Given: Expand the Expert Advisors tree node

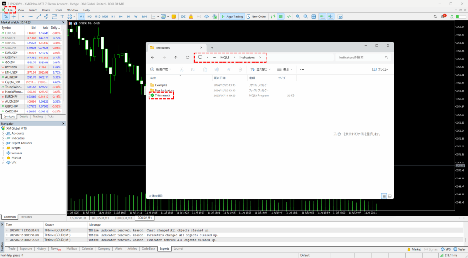Looking at the screenshot, I should click(3, 143).
